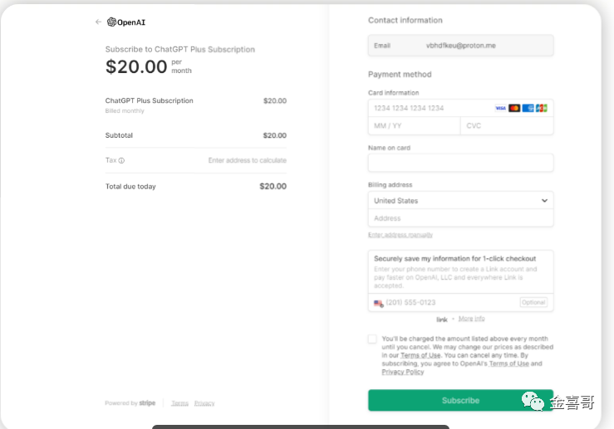Image resolution: width=614 pixels, height=429 pixels.
Task: Click the Link logo under phone field
Action: point(442,319)
